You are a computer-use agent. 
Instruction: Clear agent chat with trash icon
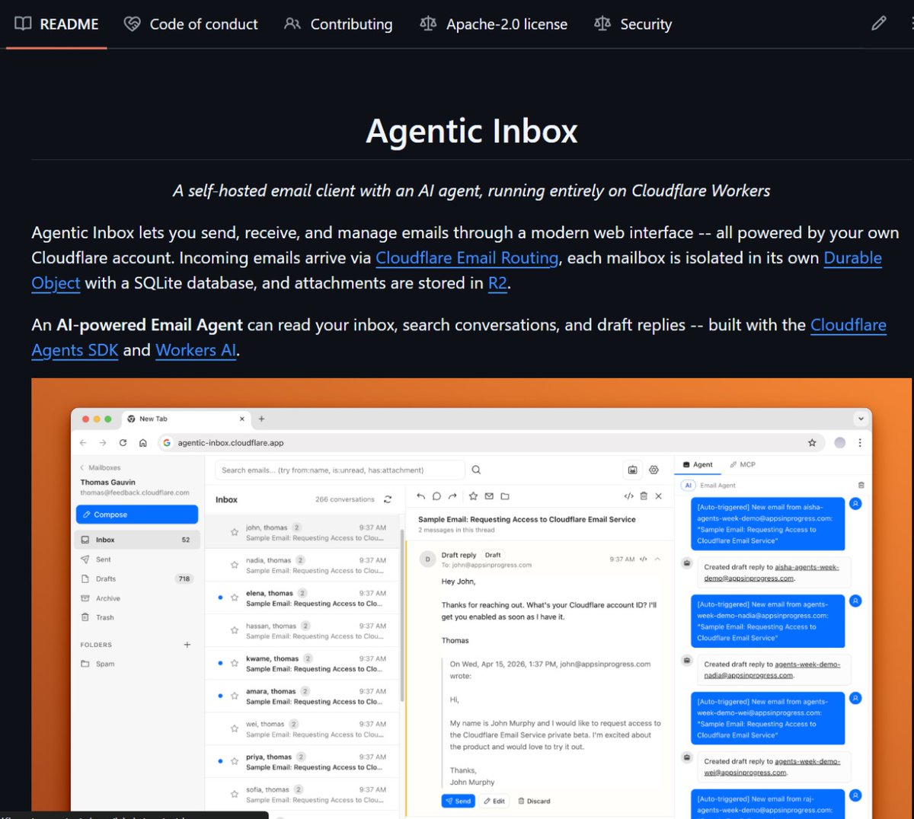click(861, 485)
